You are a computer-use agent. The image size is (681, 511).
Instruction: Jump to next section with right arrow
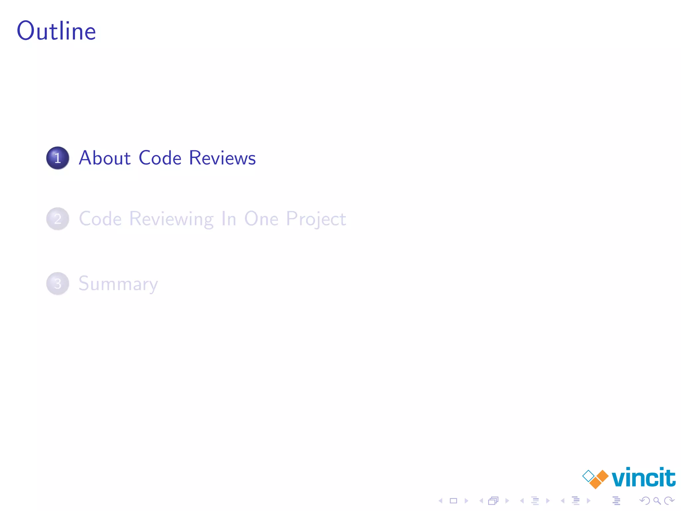589,501
